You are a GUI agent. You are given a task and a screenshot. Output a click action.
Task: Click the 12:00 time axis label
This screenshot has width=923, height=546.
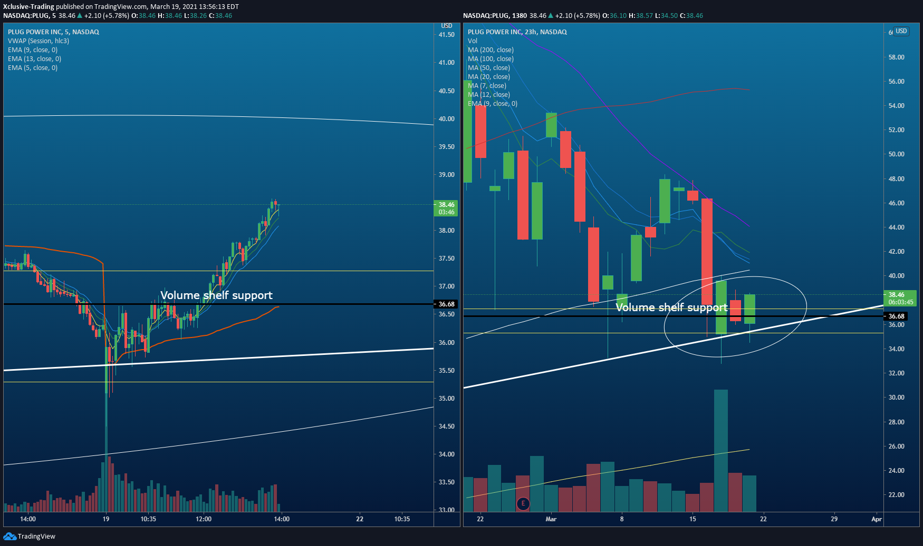point(204,519)
